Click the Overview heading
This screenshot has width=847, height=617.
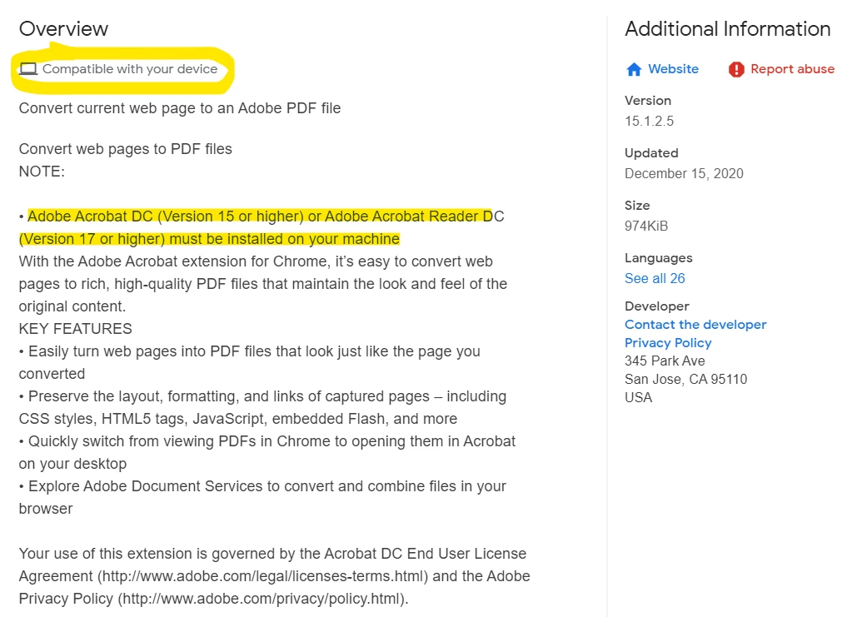click(x=63, y=29)
